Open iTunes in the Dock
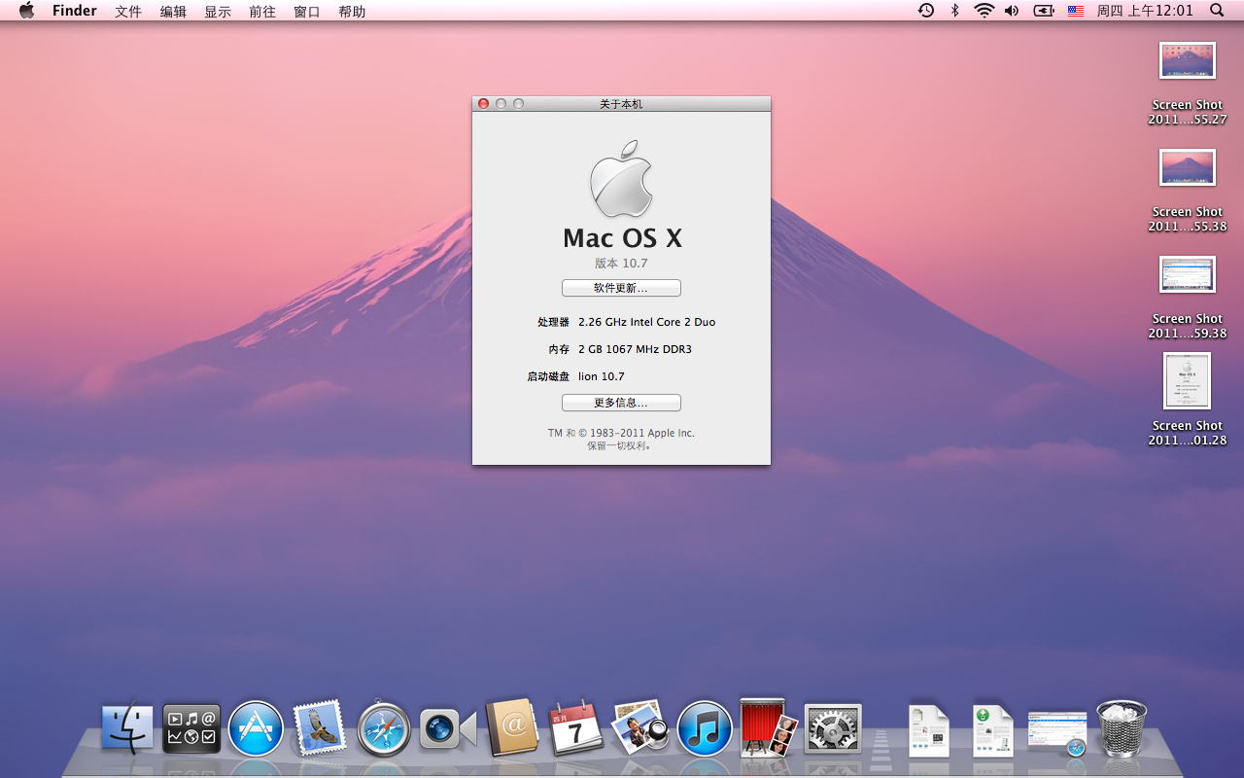 (x=704, y=729)
